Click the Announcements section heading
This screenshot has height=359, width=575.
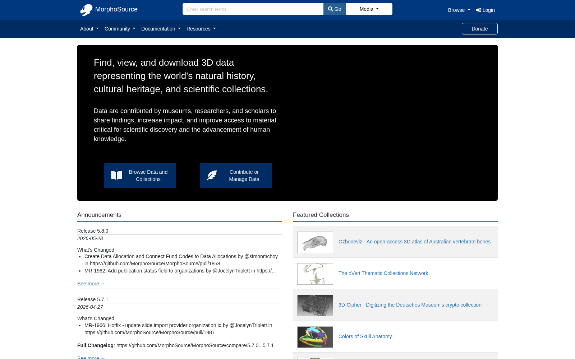(99, 215)
